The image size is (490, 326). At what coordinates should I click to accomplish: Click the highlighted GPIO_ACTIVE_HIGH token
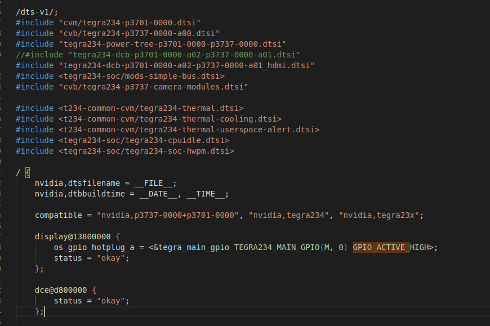coord(391,247)
